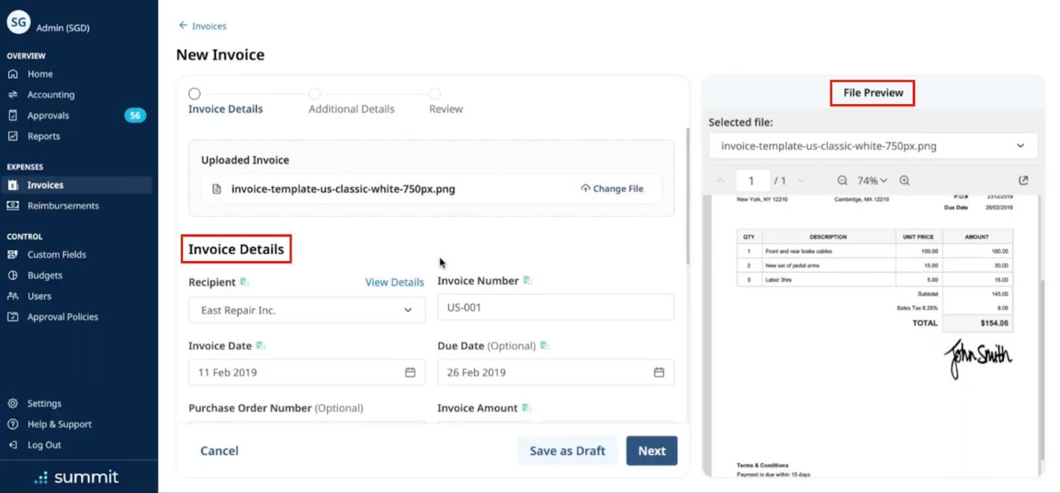Image resolution: width=1060 pixels, height=493 pixels.
Task: Click the Next button
Action: pos(652,451)
